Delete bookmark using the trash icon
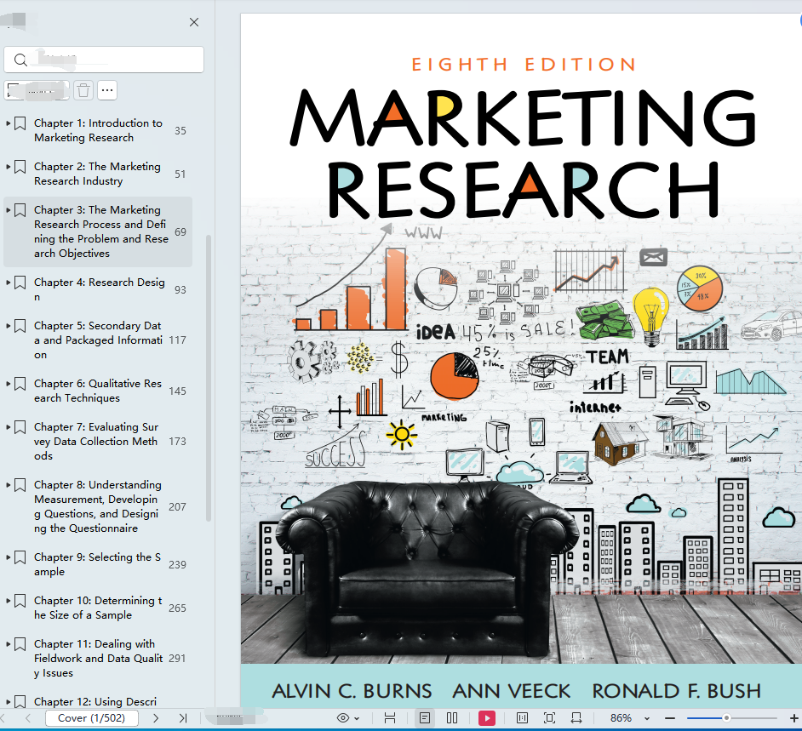The image size is (802, 731). (x=83, y=90)
